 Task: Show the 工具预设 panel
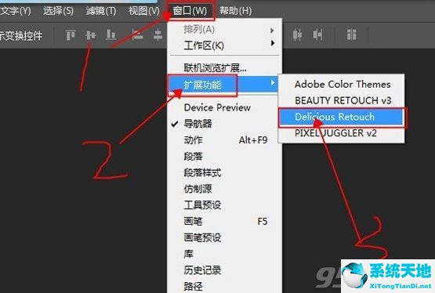[224, 205]
